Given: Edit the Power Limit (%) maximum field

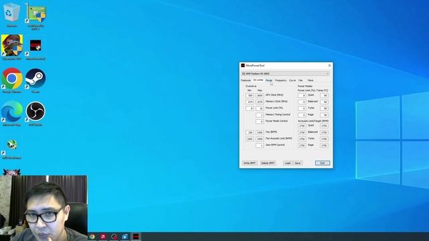Looking at the screenshot, I should [259, 108].
